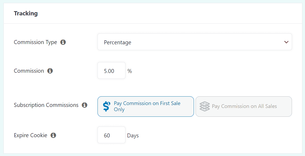Click the Expire Cookie info icon
The image size is (305, 156).
[54, 135]
